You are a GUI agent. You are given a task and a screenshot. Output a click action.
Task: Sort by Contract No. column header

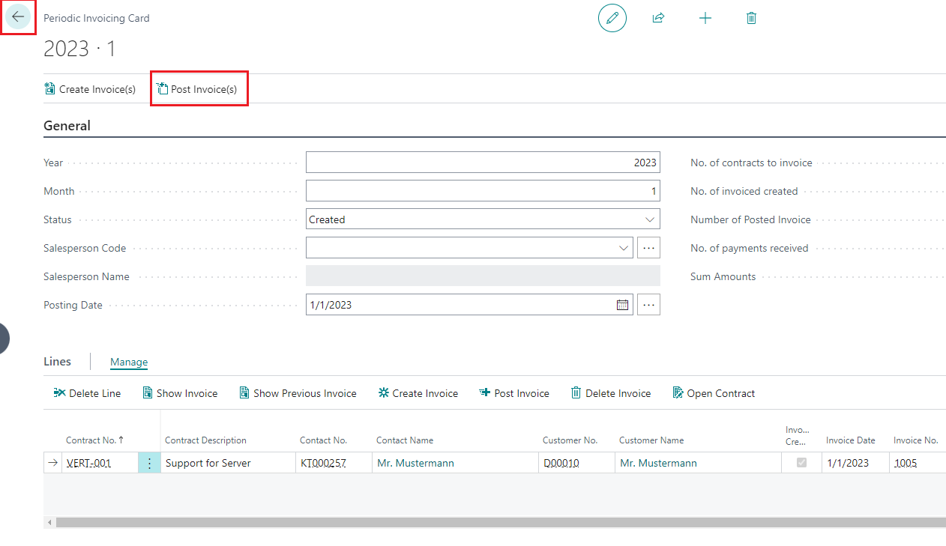(x=94, y=440)
